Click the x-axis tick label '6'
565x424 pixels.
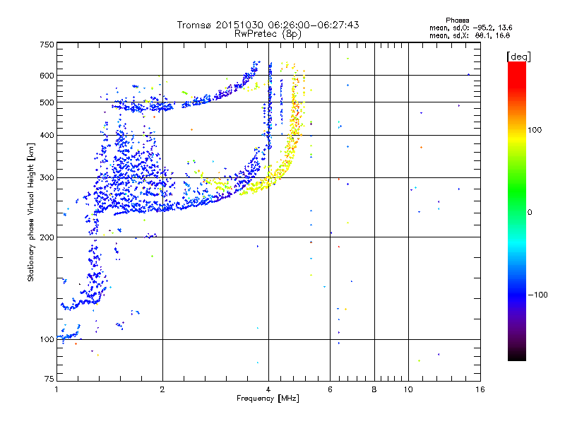(x=330, y=390)
